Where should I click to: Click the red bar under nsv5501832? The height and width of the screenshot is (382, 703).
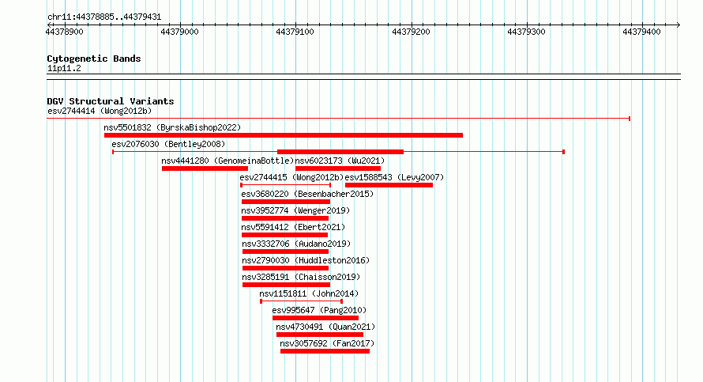pos(284,135)
